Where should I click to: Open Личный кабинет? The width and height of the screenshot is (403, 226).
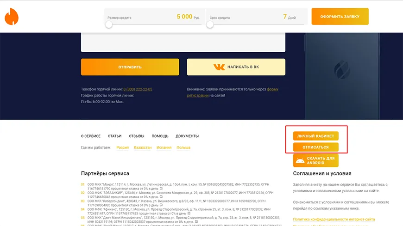(x=315, y=136)
